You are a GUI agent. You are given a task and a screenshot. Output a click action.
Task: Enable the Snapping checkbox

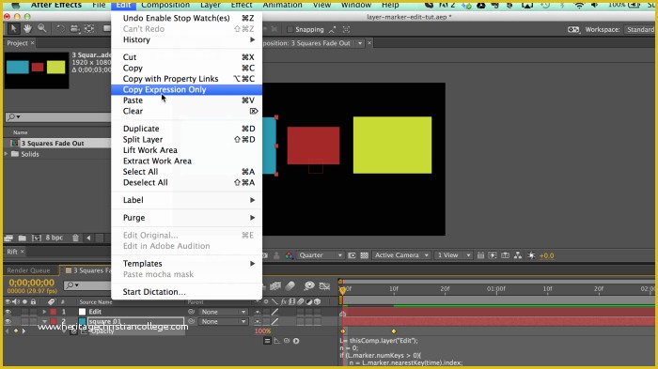pos(290,29)
